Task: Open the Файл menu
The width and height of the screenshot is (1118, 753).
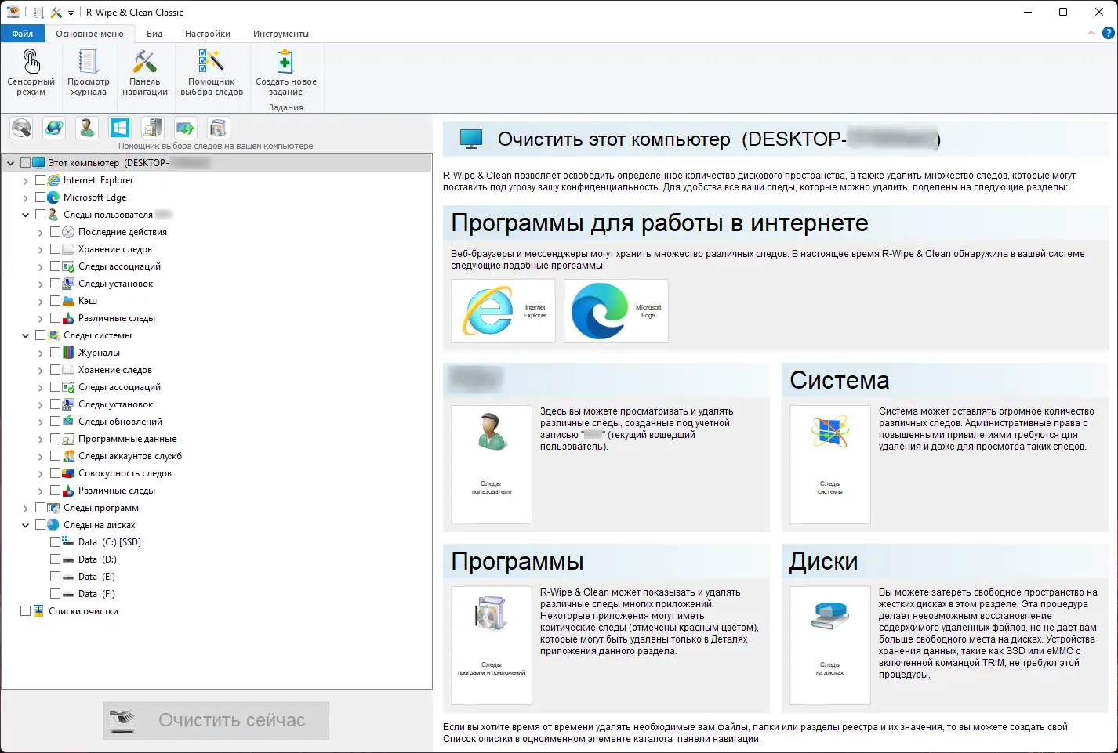Action: click(x=22, y=33)
